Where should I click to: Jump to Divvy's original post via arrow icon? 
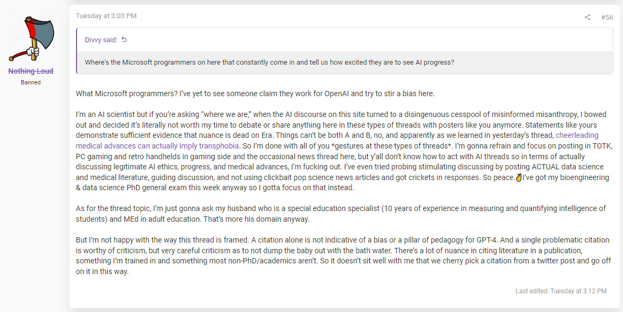pos(124,39)
